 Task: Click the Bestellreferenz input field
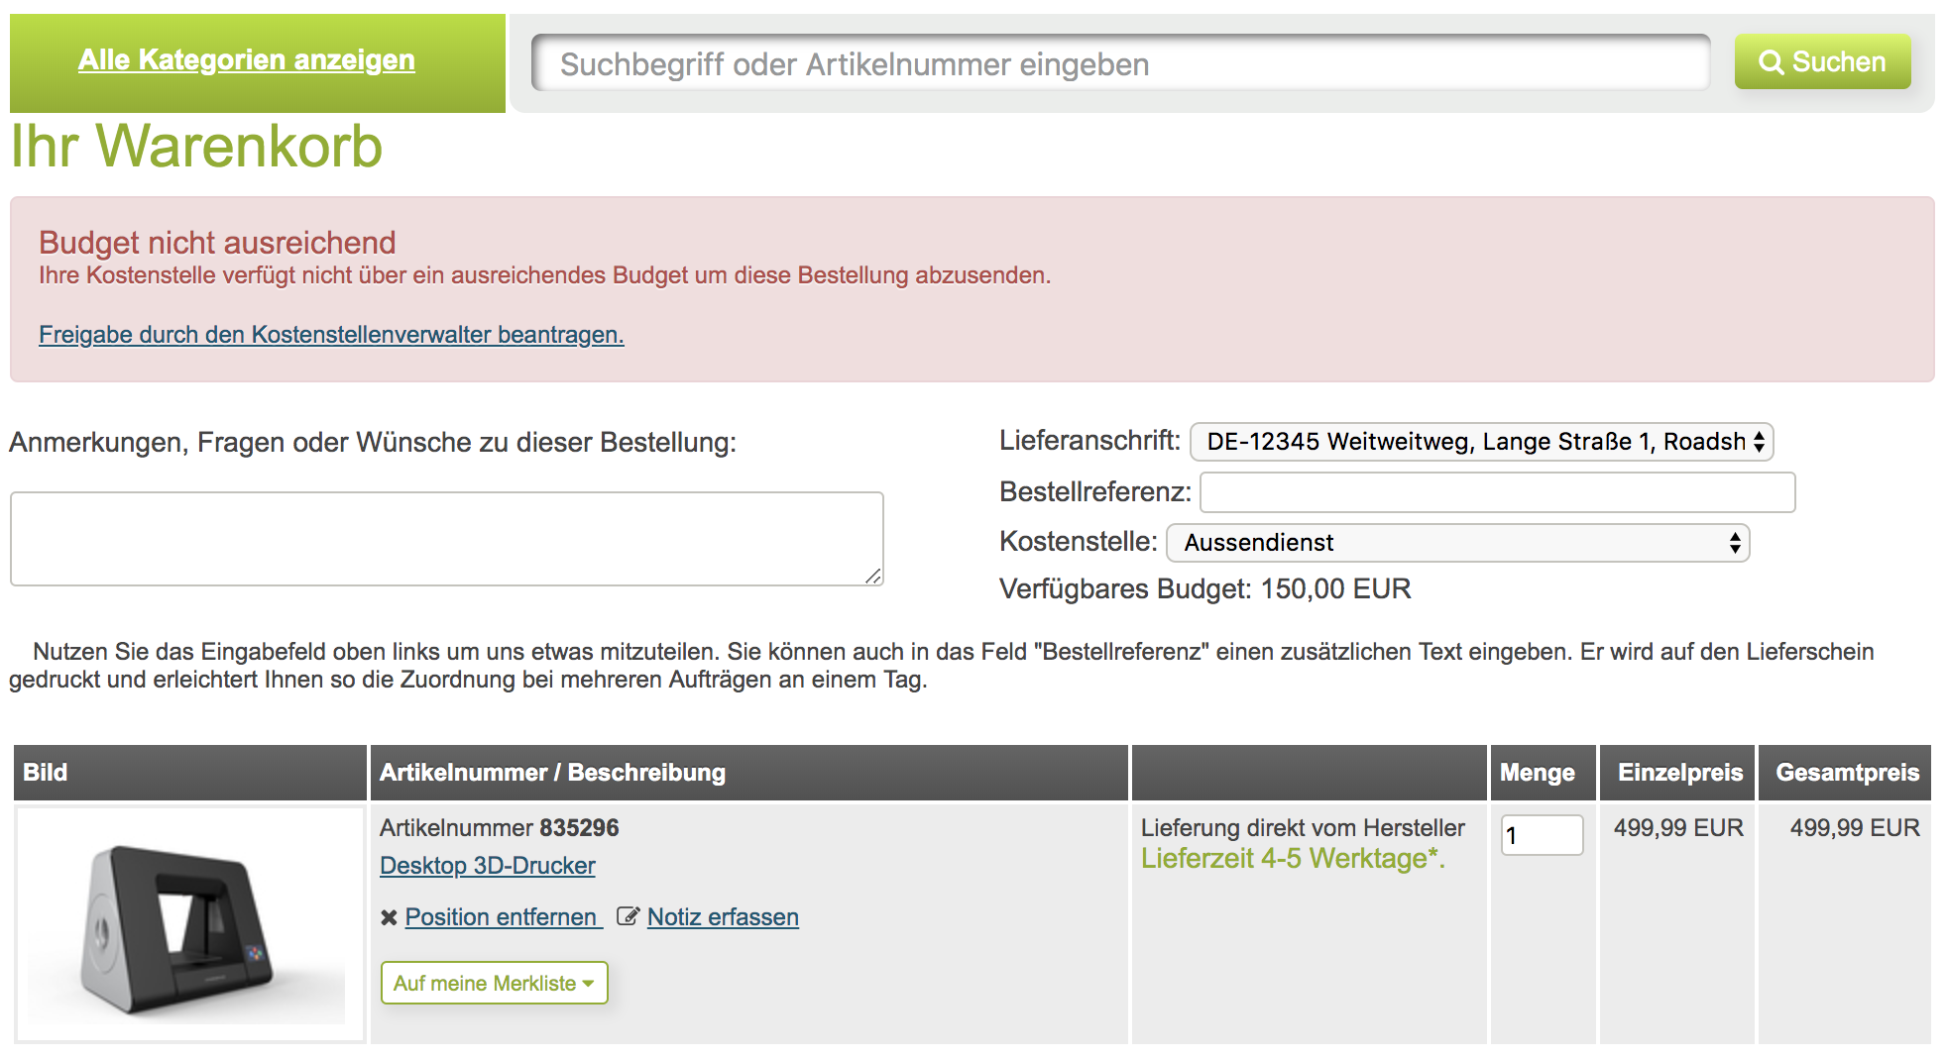(x=1497, y=492)
